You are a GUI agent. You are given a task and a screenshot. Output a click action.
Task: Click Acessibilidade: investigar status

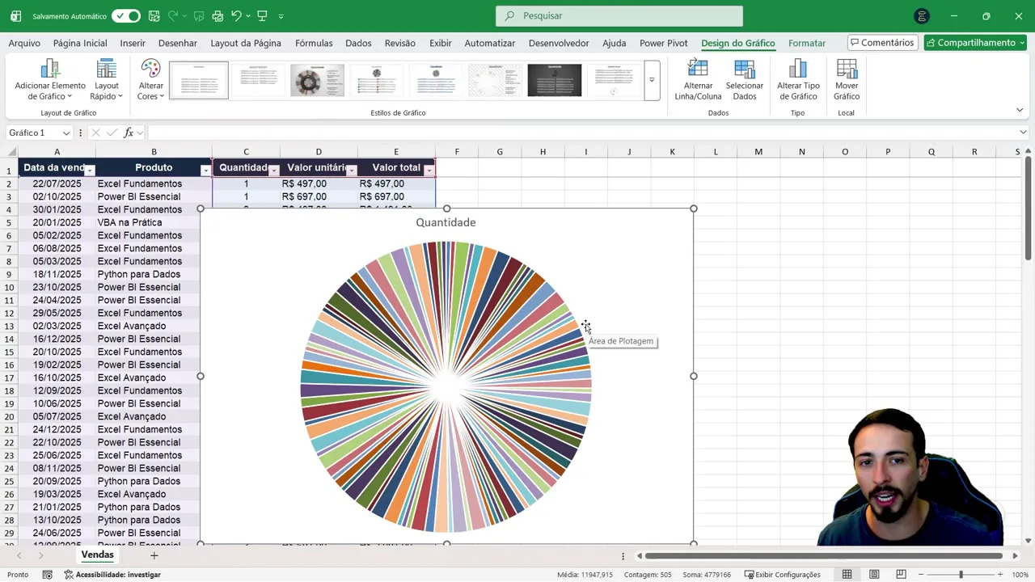point(112,575)
